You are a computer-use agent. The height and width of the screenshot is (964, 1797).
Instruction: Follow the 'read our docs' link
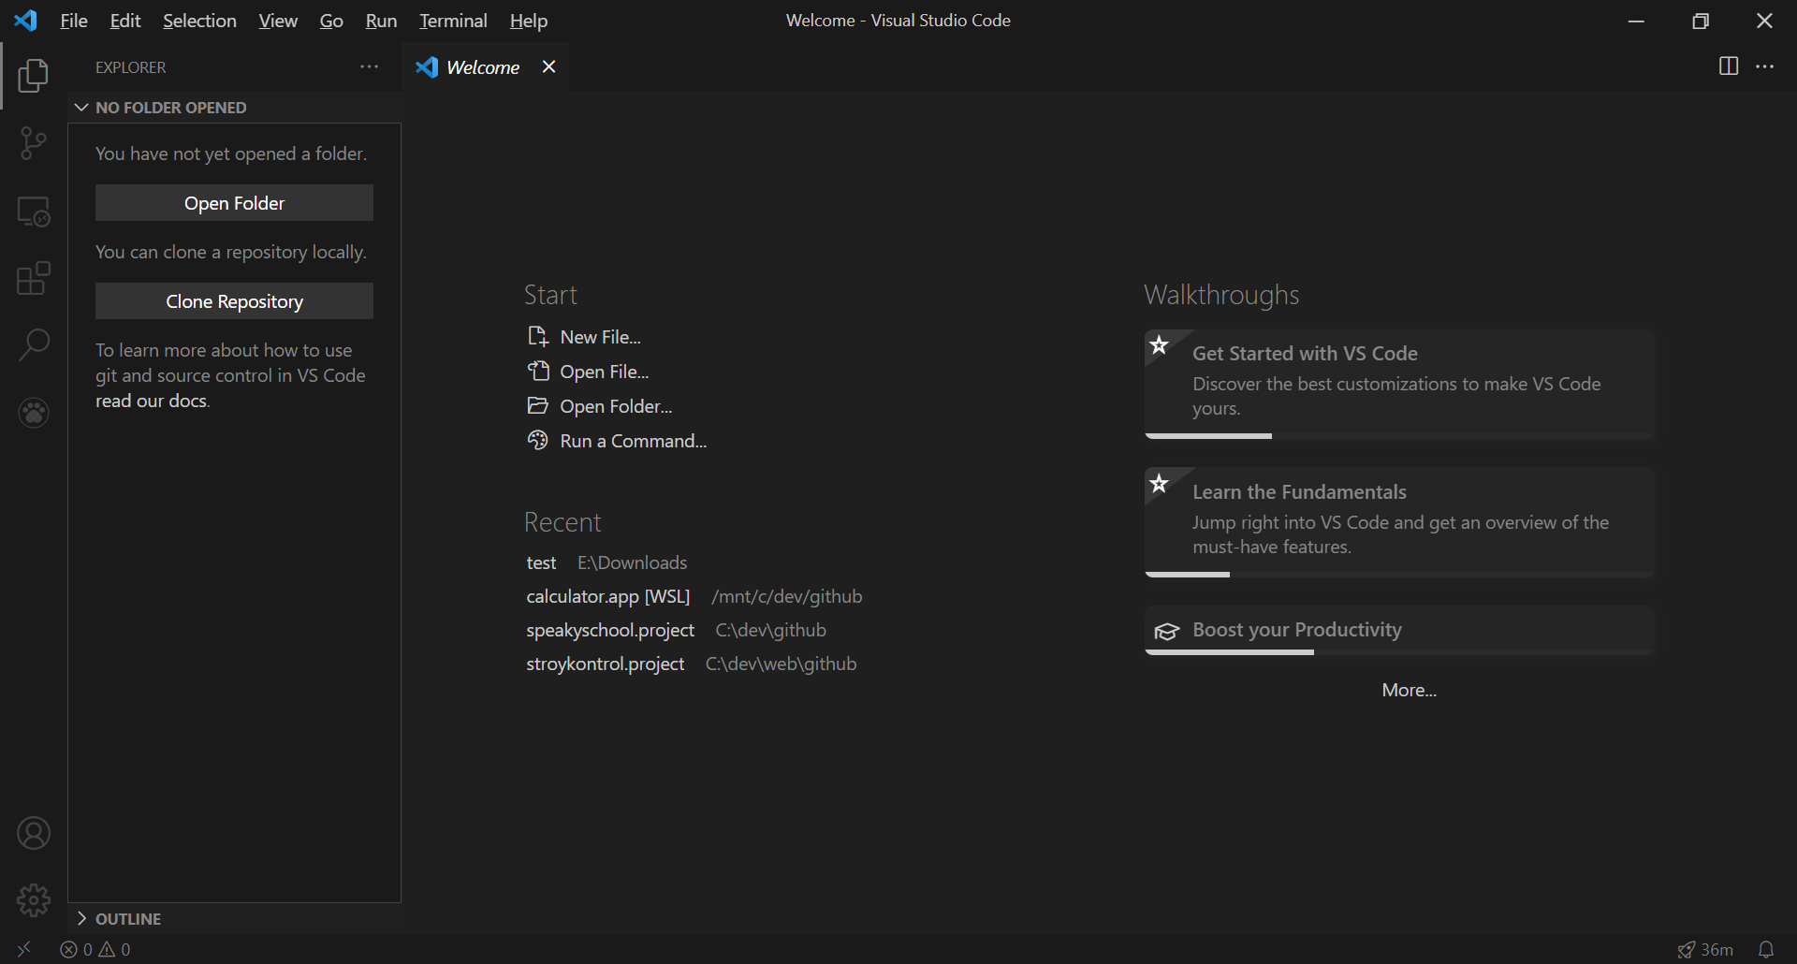(152, 401)
